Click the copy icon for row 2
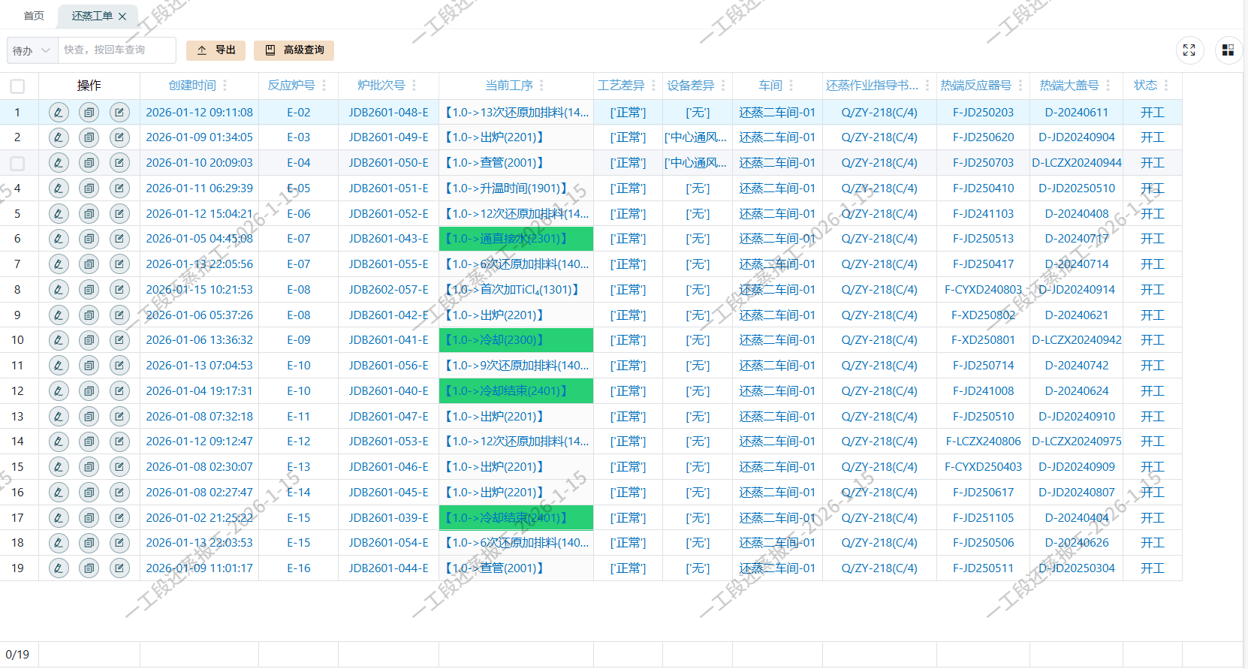1248x669 pixels. (89, 137)
